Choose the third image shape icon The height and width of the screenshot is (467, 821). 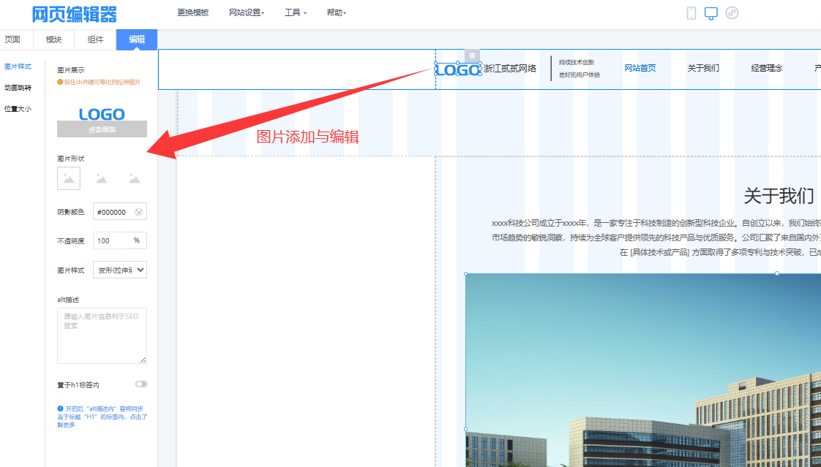click(135, 178)
